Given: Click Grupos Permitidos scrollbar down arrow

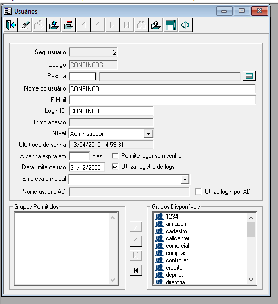Looking at the screenshot, I should pos(113,280).
